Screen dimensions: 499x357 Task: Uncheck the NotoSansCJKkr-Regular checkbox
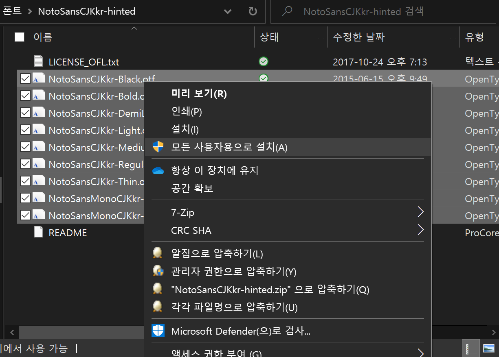coord(25,164)
